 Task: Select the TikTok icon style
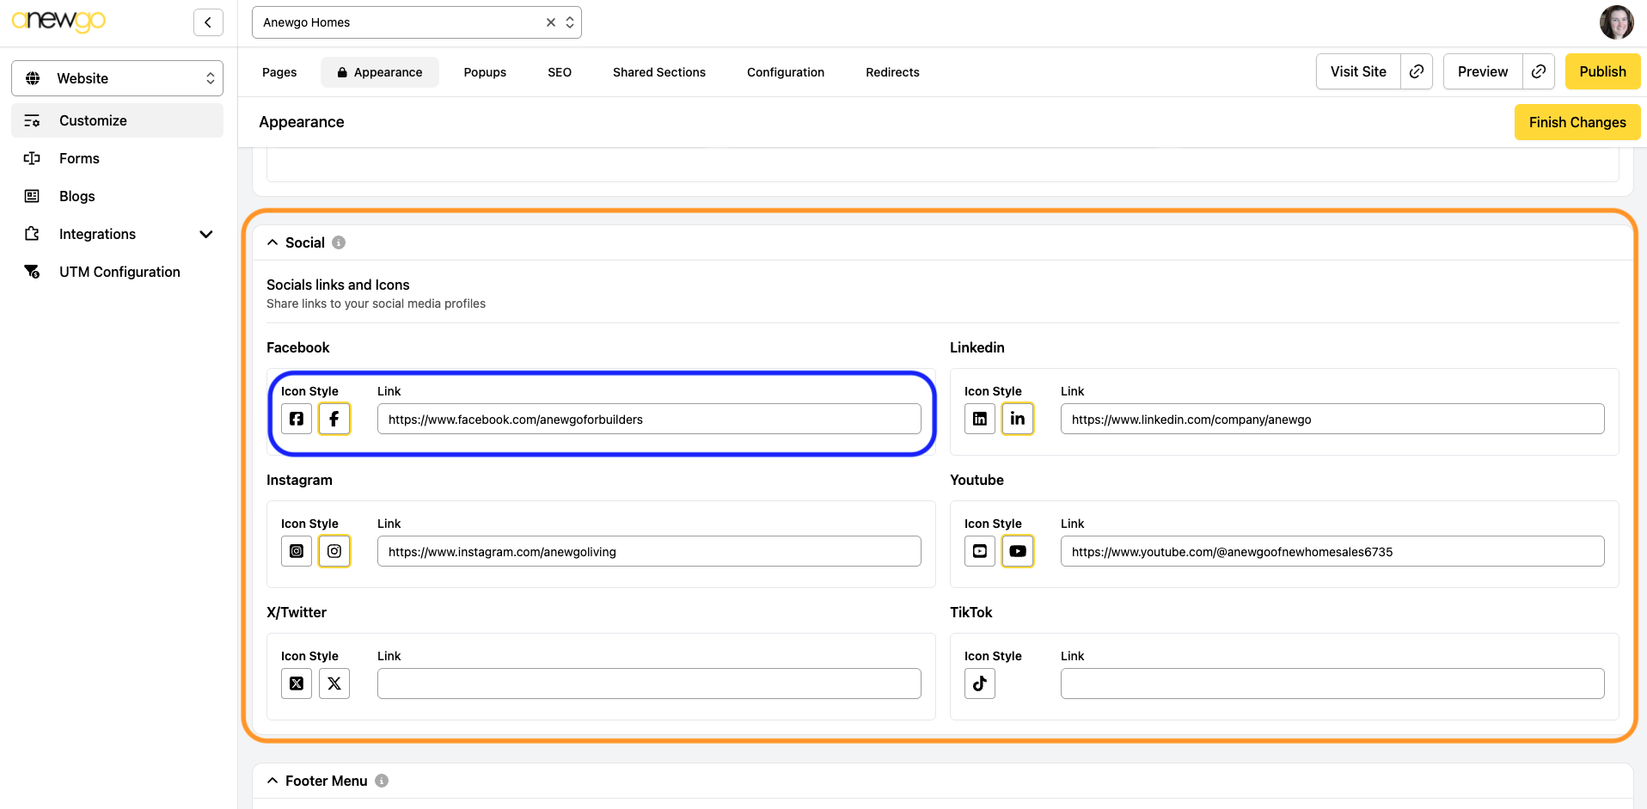pyautogui.click(x=979, y=683)
